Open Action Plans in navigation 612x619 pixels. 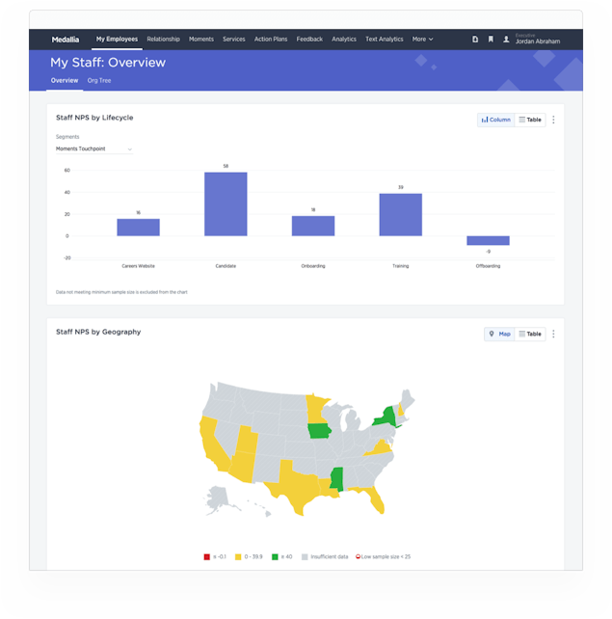(x=271, y=40)
